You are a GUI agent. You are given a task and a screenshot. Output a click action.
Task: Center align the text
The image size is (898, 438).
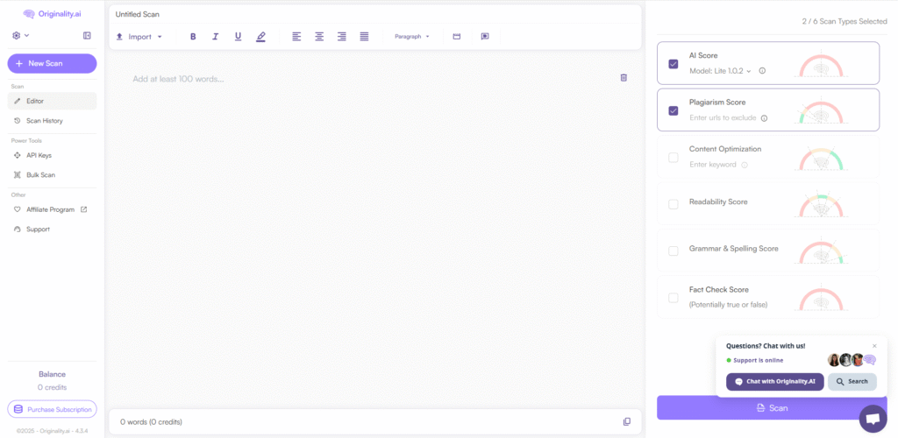(319, 37)
